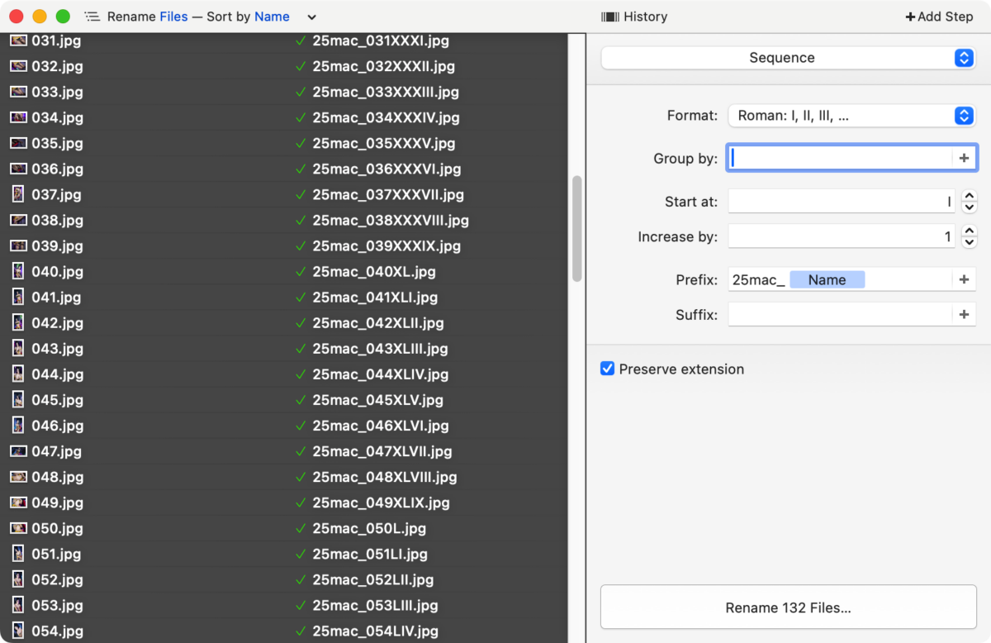Click the file list vertical scrollbar
Screen dimensions: 991x643
[x=576, y=230]
